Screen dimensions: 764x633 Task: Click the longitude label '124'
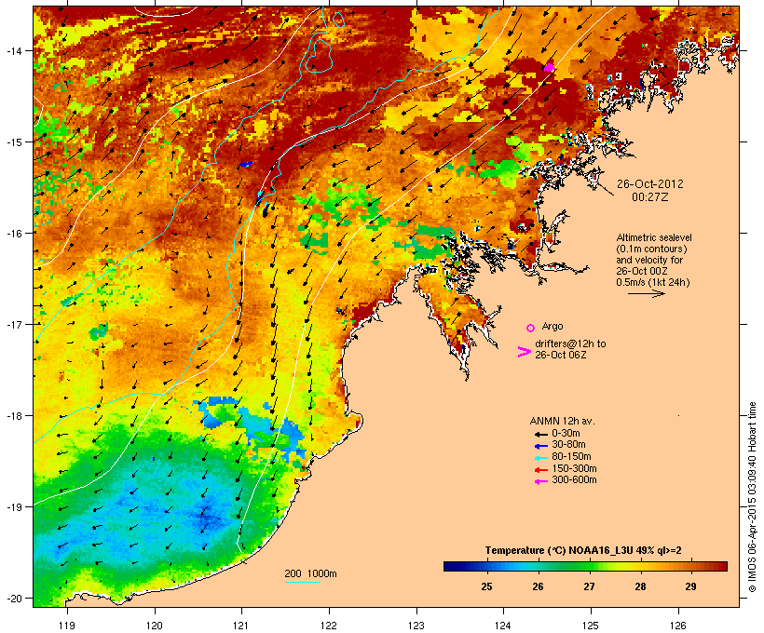pos(503,626)
